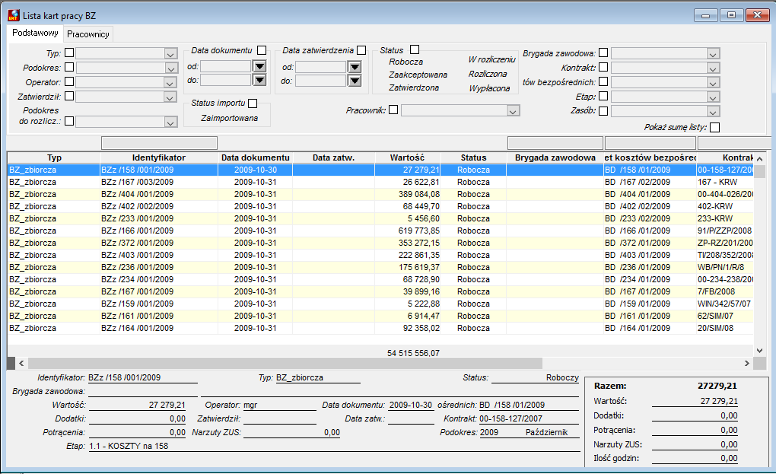Select row BZz /164 /001/2009

pos(380,328)
